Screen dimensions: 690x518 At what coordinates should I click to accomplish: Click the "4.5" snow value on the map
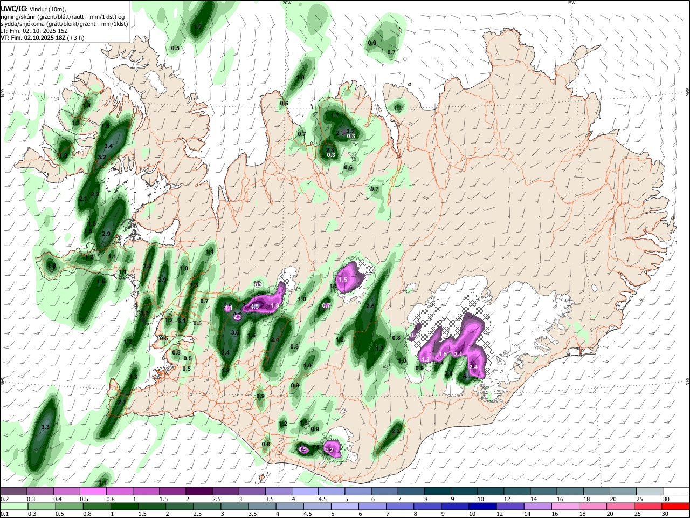(x=255, y=306)
